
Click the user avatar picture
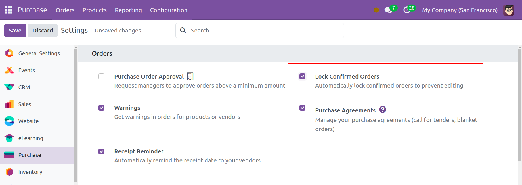509,10
